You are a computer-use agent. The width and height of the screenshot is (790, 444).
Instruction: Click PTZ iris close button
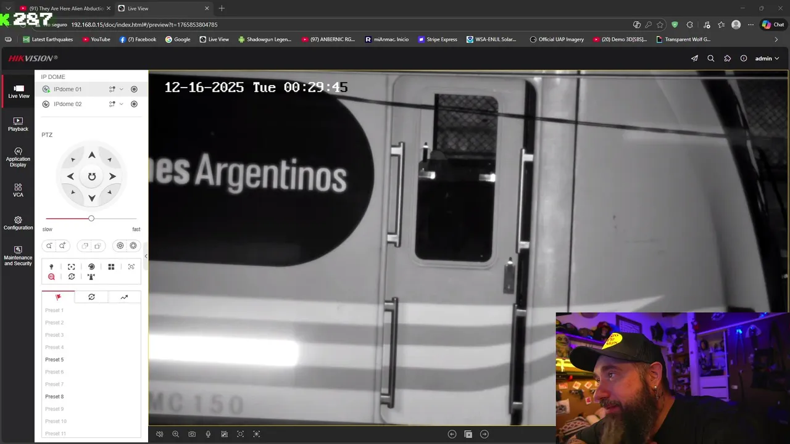click(120, 245)
